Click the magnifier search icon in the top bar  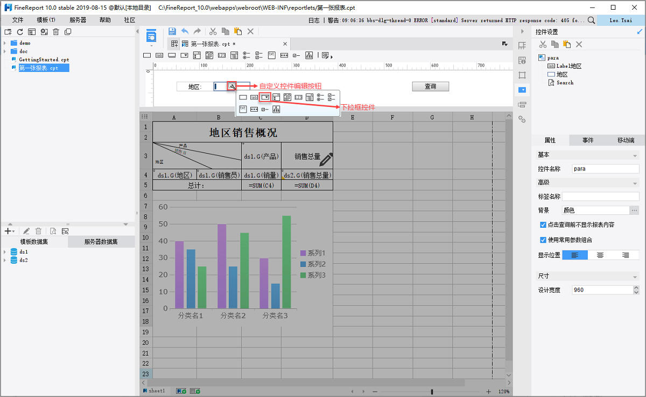pyautogui.click(x=591, y=20)
